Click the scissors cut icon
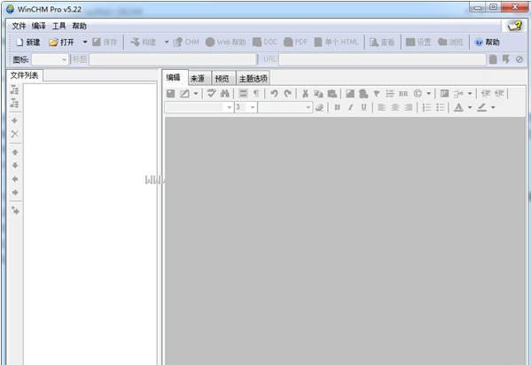 [x=305, y=93]
